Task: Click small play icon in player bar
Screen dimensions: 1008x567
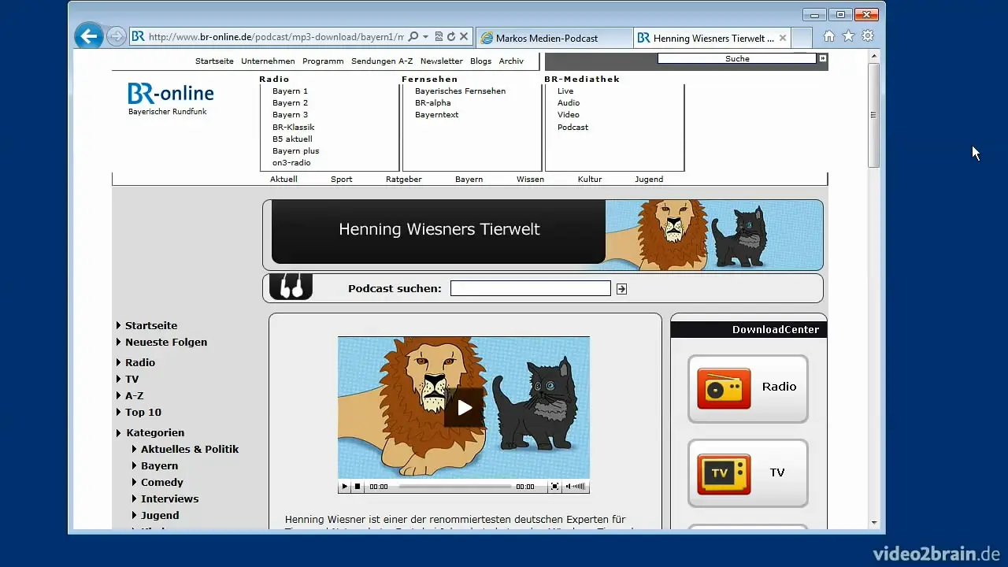Action: 344,487
